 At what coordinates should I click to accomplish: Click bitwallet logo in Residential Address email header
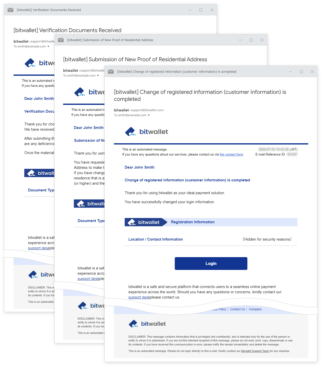tap(89, 92)
